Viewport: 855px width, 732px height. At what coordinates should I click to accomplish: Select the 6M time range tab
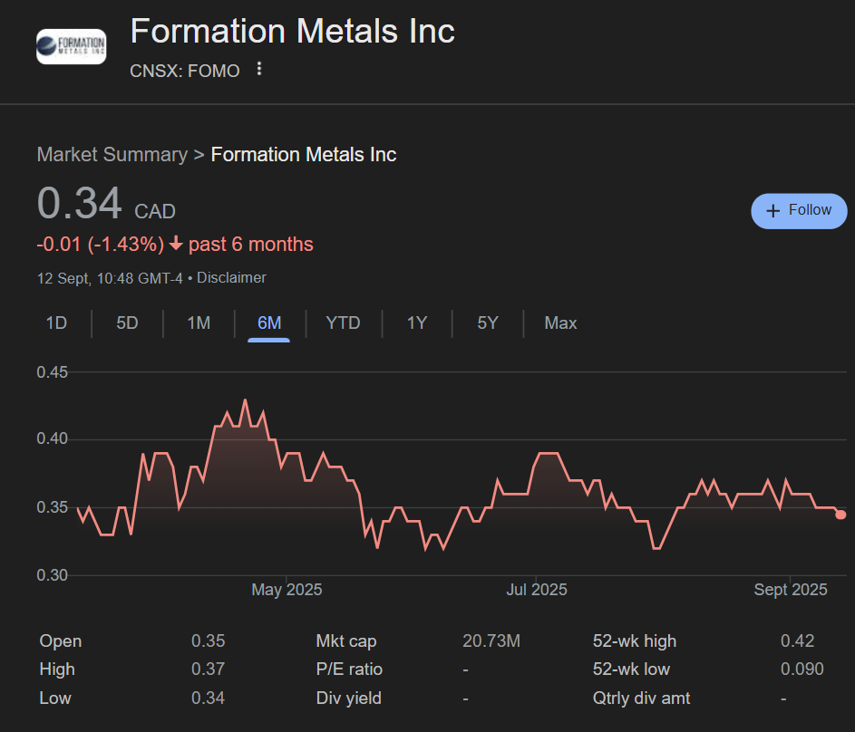[269, 323]
